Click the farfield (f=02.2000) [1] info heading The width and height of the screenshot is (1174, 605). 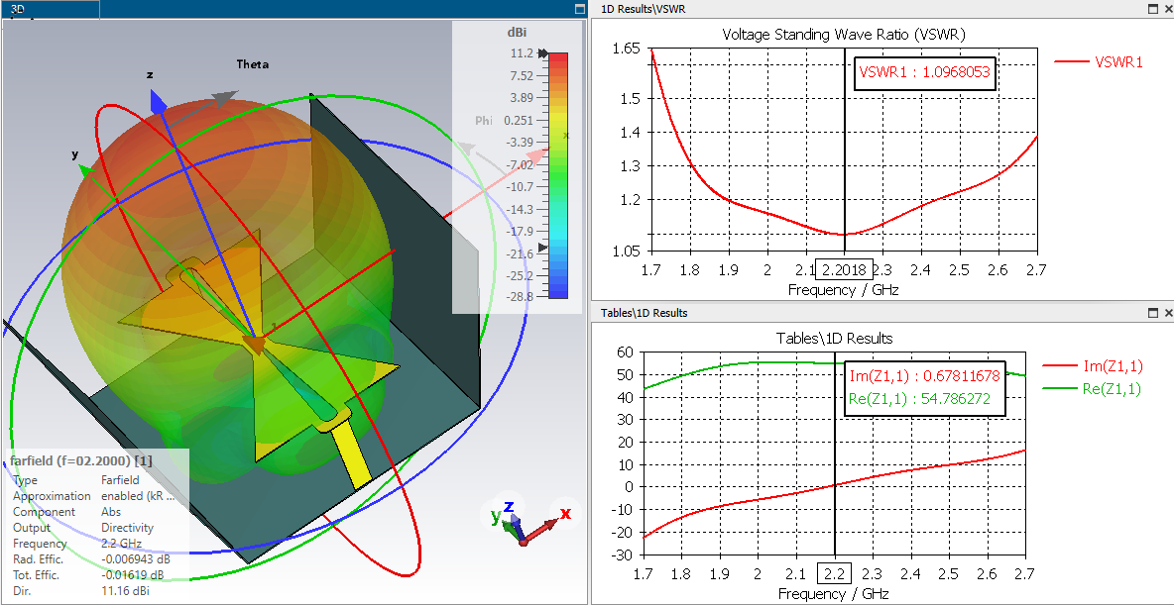(x=81, y=461)
